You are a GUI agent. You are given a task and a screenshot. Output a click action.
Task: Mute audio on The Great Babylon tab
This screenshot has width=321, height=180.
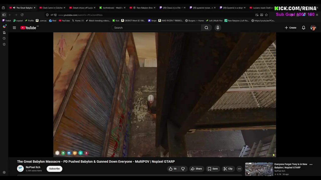coord(14,8)
